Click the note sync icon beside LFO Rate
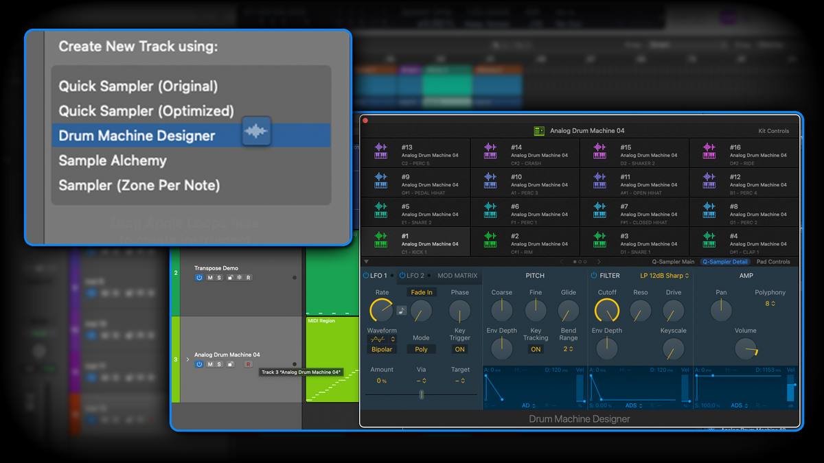The height and width of the screenshot is (463, 824). [x=402, y=310]
